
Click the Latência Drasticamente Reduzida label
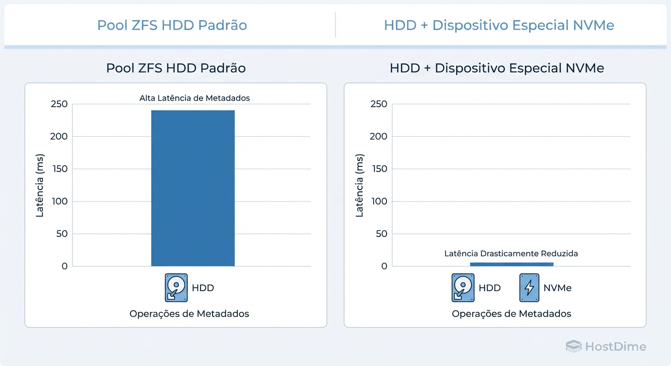coord(511,254)
